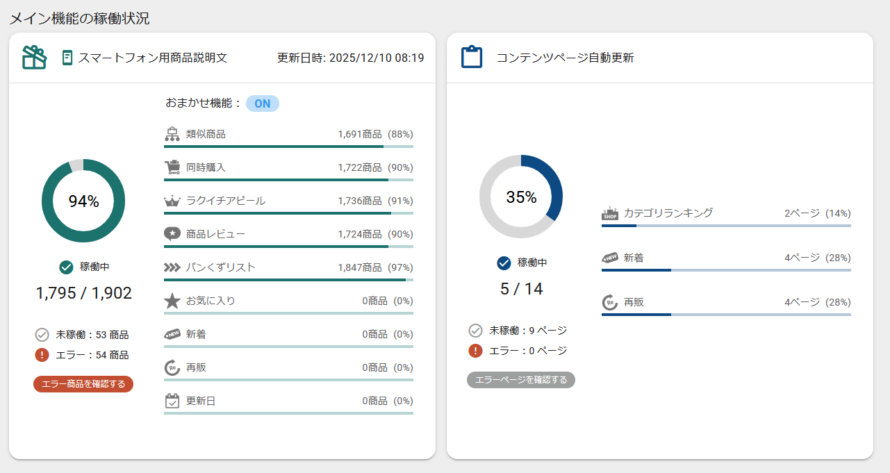Click the 商品レビュー speech bubble icon

172,234
